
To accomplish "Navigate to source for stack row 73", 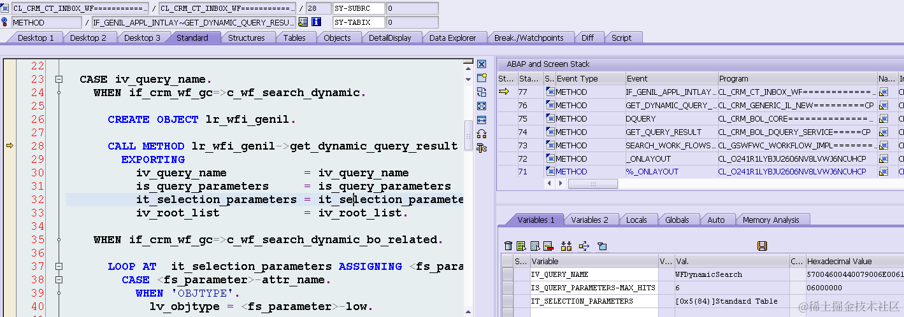I will pos(884,146).
